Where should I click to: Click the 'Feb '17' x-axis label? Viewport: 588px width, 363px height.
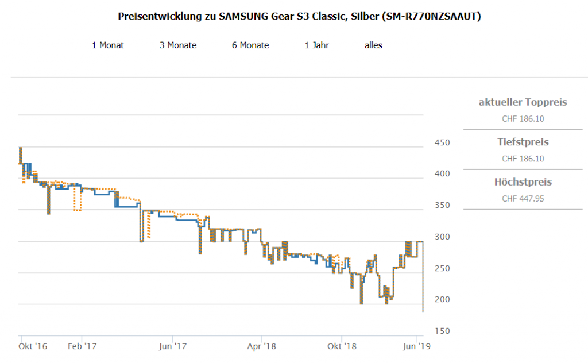pyautogui.click(x=82, y=346)
